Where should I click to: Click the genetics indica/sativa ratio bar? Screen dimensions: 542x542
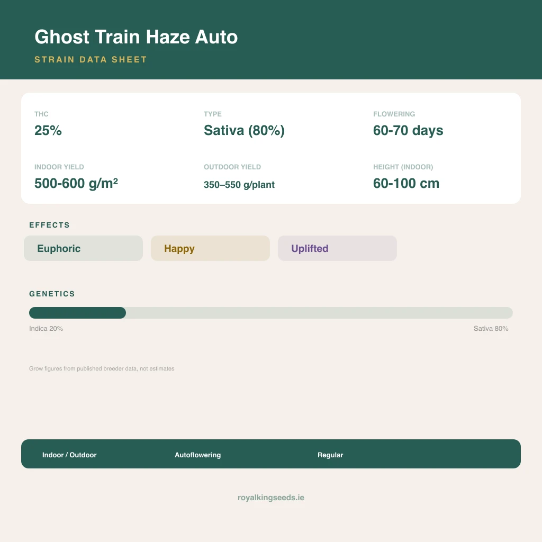point(271,313)
